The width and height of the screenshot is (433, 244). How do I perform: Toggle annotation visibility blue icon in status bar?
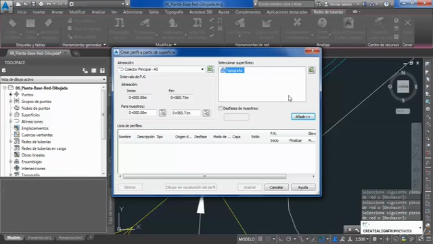point(335,239)
